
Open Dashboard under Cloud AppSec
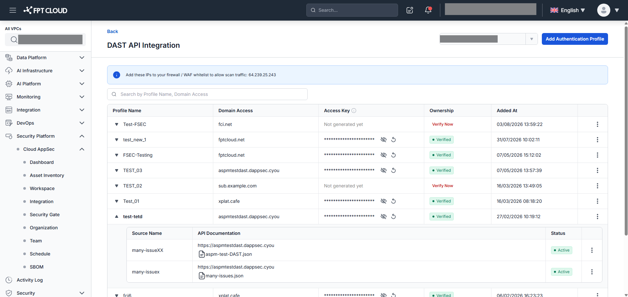click(42, 162)
